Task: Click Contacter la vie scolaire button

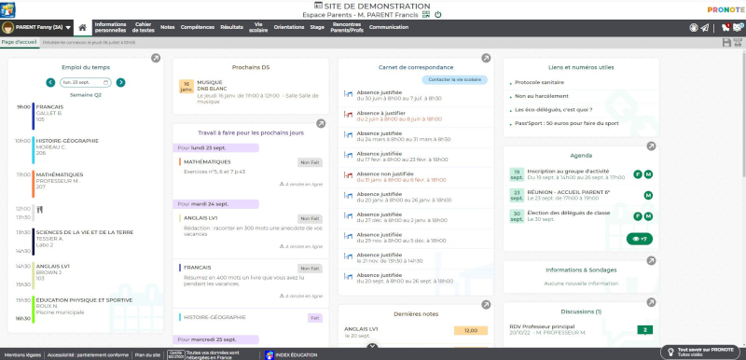Action: coord(455,80)
